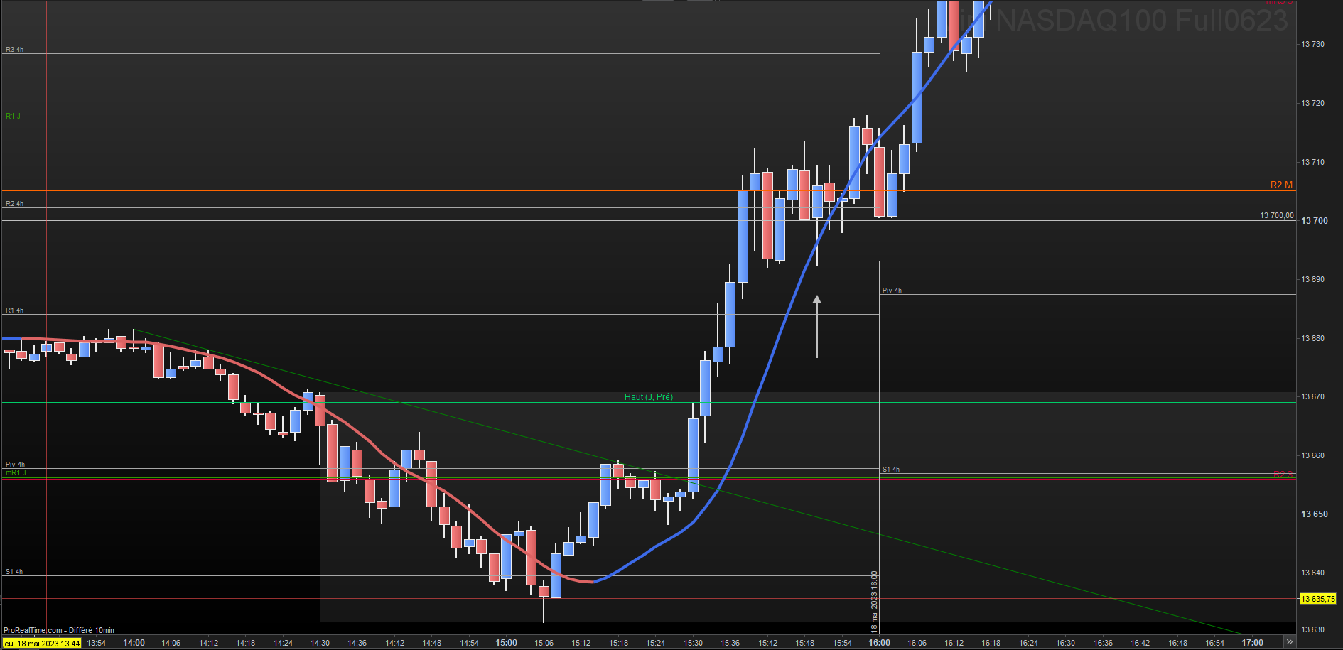Click the 'ProRealTime.com - Différé 10min' text
1343x650 pixels.
tap(59, 630)
